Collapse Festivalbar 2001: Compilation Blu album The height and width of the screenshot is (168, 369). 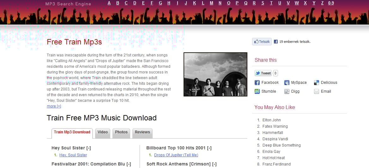tap(129, 164)
